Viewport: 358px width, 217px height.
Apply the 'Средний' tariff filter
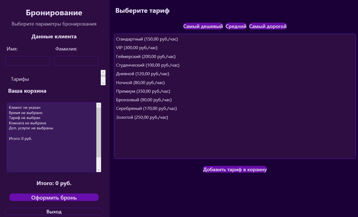point(236,26)
